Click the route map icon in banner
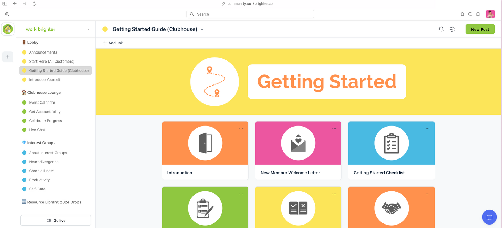This screenshot has height=228, width=502. [215, 82]
